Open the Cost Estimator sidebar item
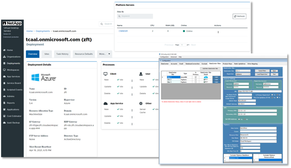The height and width of the screenshot is (168, 291). (14, 116)
